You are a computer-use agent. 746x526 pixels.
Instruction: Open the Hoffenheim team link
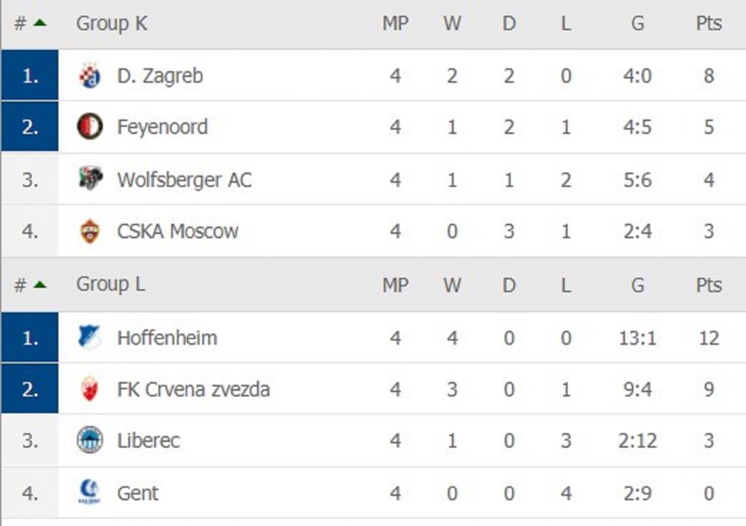click(x=167, y=338)
